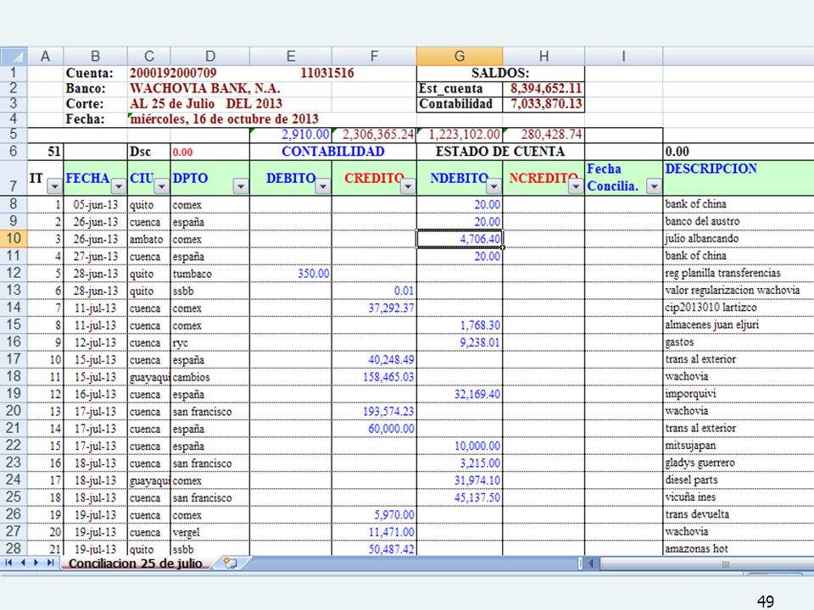
Task: Select column I header
Action: click(x=623, y=56)
